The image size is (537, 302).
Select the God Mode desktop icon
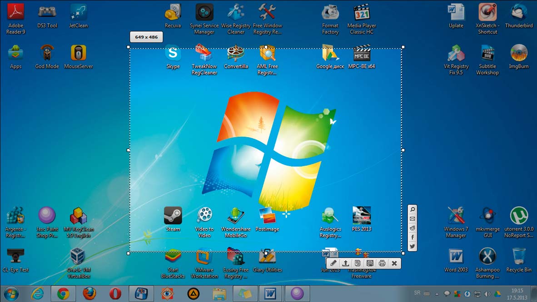pos(47,57)
